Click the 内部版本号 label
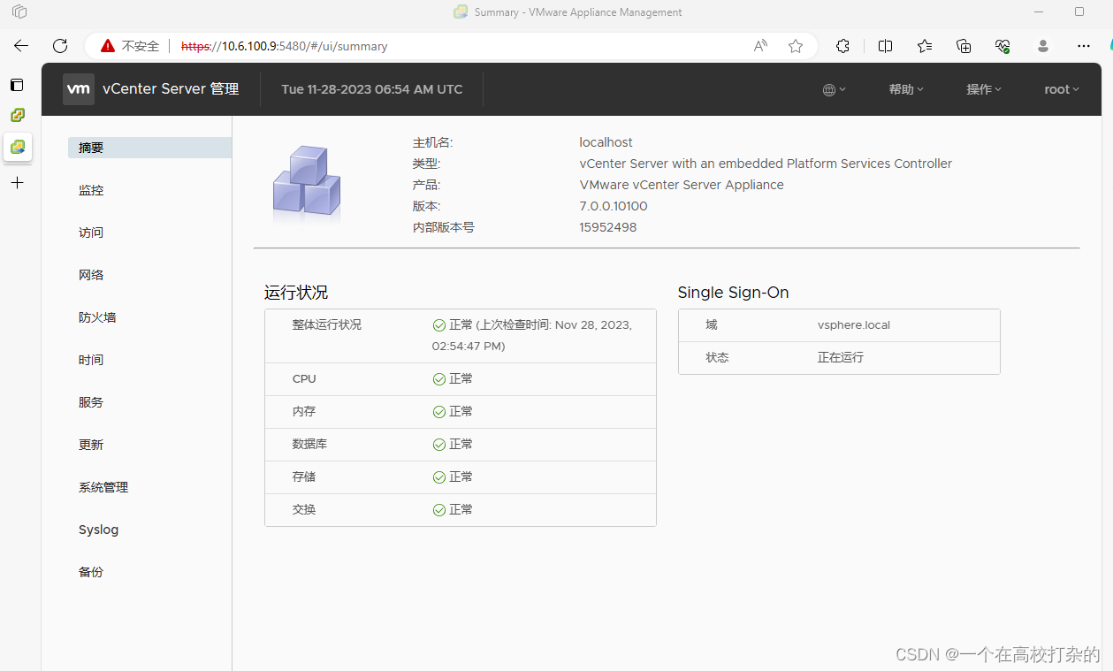 [x=444, y=227]
